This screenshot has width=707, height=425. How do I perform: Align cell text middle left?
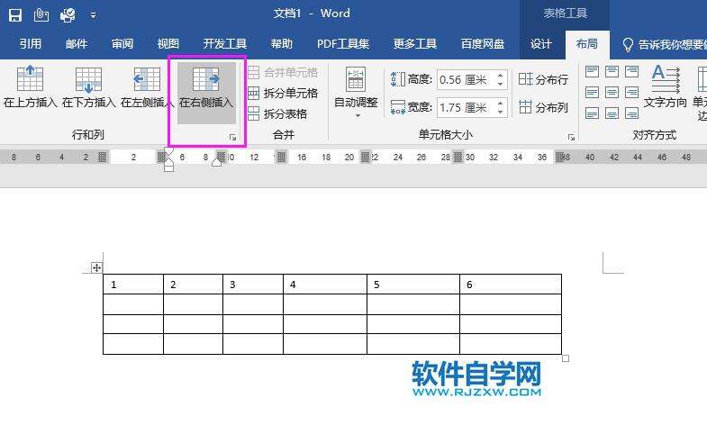[x=592, y=93]
